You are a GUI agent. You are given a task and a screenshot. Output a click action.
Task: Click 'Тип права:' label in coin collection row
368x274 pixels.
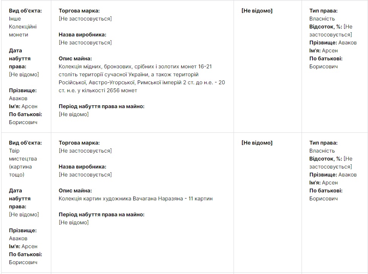[323, 11]
